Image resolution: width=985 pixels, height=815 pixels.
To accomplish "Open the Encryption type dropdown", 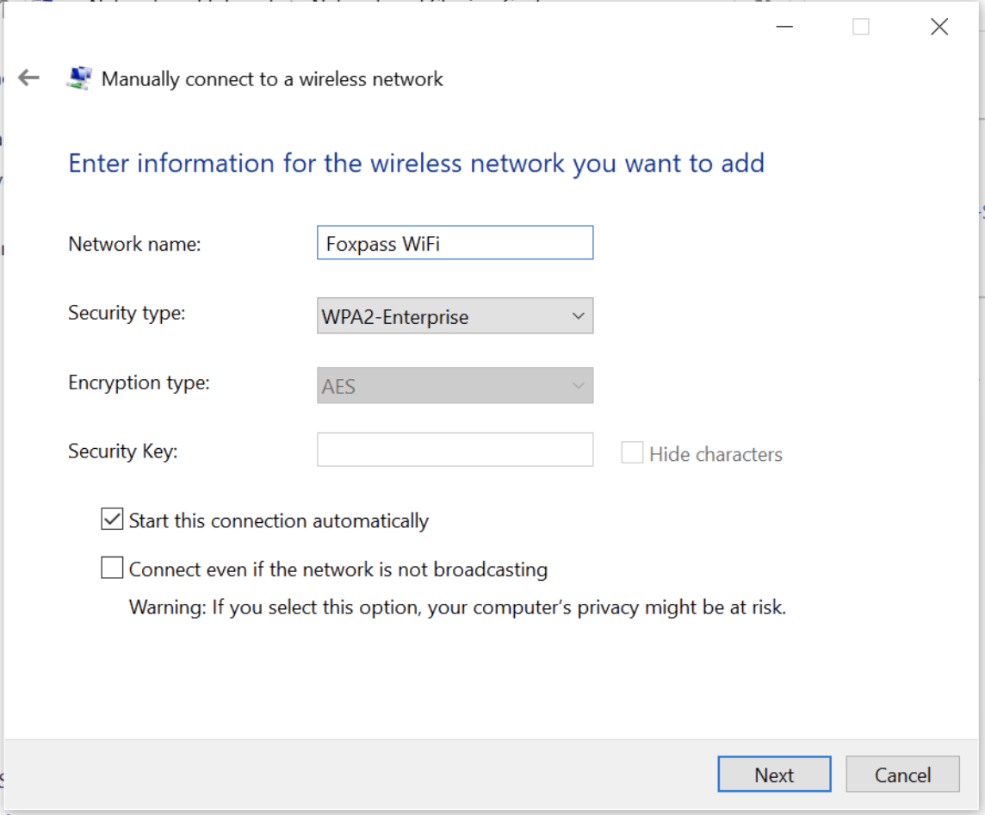I will click(x=455, y=385).
